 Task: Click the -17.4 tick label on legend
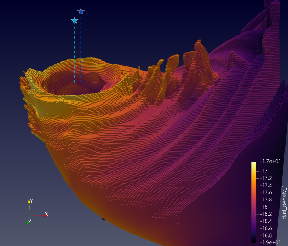pyautogui.click(x=266, y=185)
